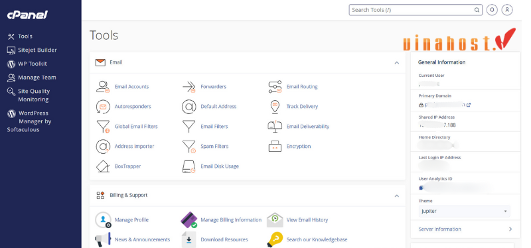Open the View Email History link
Viewport: 531px width, 248px height.
point(307,220)
